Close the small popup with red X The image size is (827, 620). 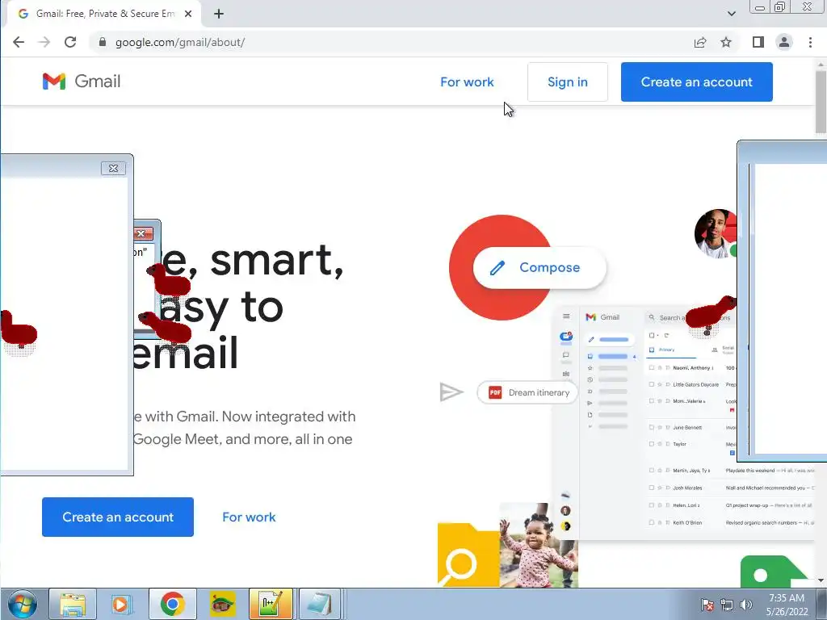141,233
